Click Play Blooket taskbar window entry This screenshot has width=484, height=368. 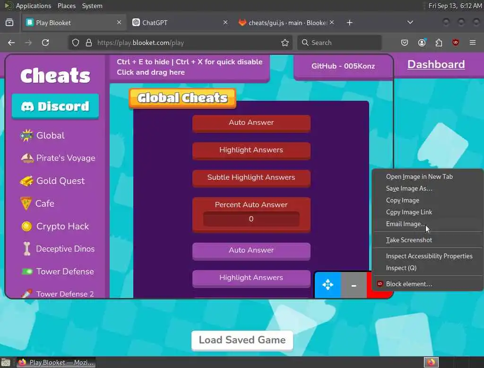pyautogui.click(x=56, y=362)
